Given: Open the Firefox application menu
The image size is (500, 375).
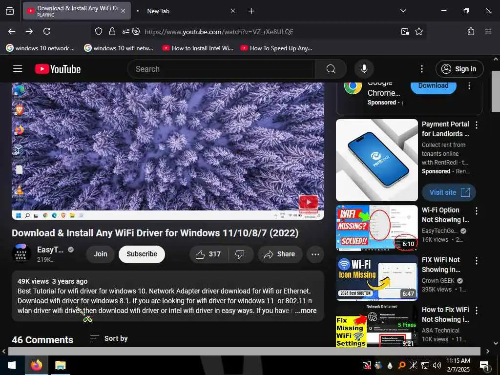Looking at the screenshot, I should (x=488, y=31).
